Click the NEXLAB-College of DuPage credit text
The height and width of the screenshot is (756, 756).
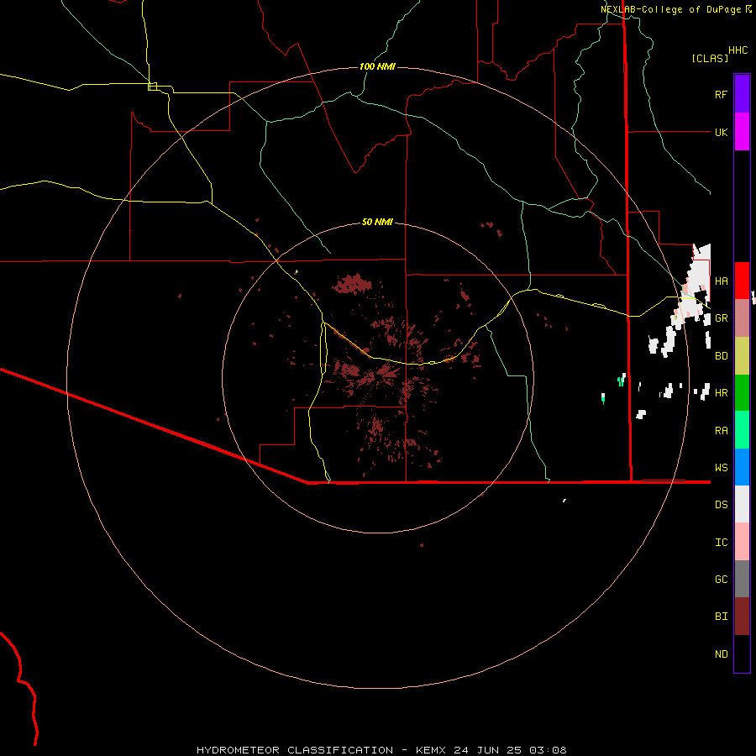pyautogui.click(x=670, y=9)
